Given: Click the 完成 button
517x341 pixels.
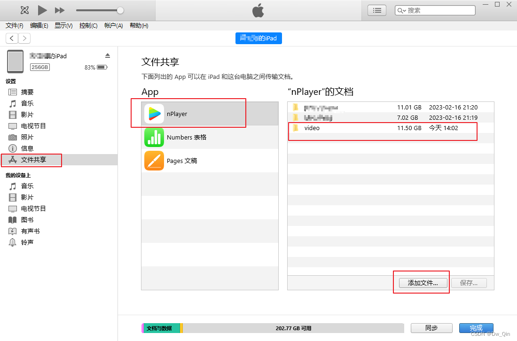Looking at the screenshot, I should click(x=476, y=328).
